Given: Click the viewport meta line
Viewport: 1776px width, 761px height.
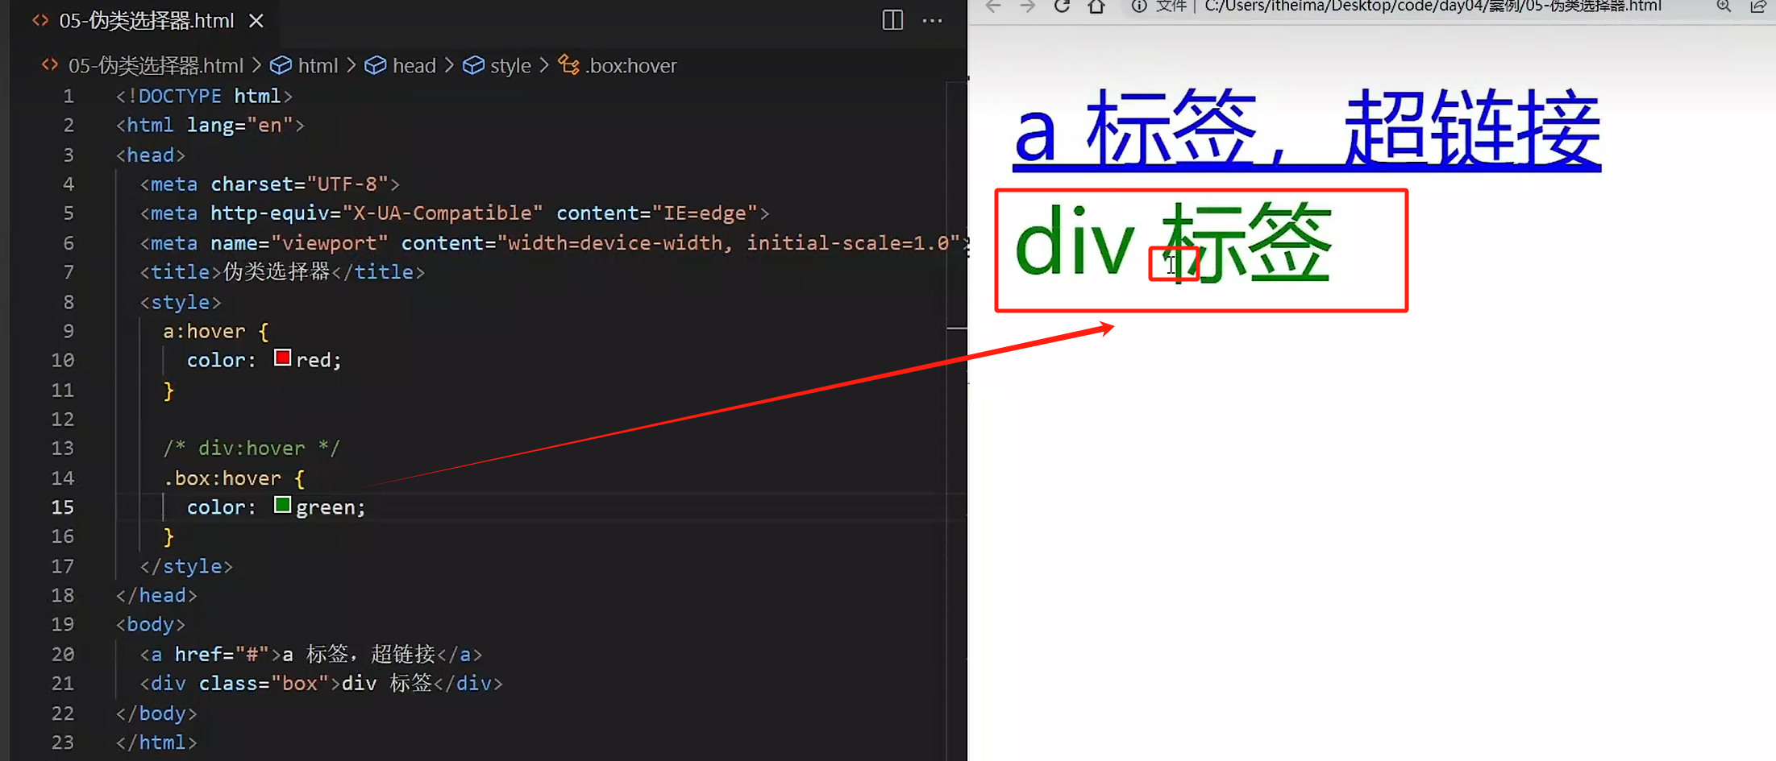Looking at the screenshot, I should coord(553,243).
